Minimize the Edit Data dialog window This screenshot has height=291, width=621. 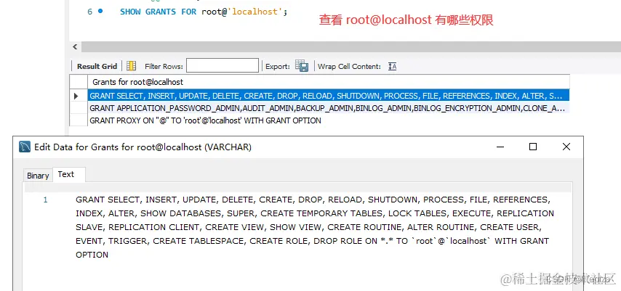[500, 147]
